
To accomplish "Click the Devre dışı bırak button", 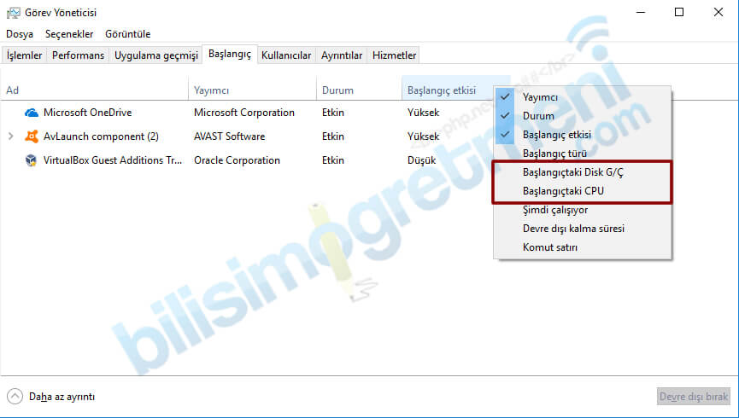I will click(693, 397).
